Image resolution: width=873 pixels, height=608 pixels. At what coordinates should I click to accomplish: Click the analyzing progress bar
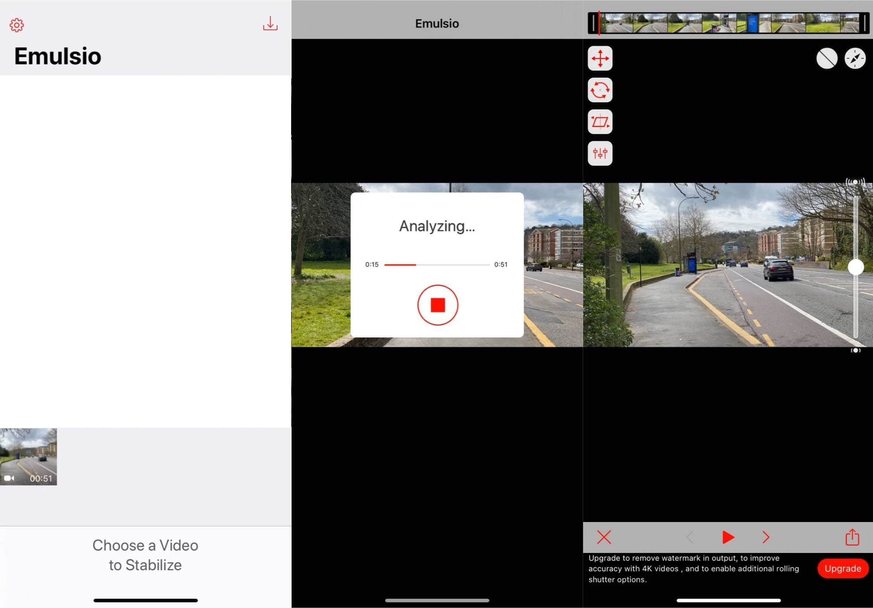tap(436, 265)
